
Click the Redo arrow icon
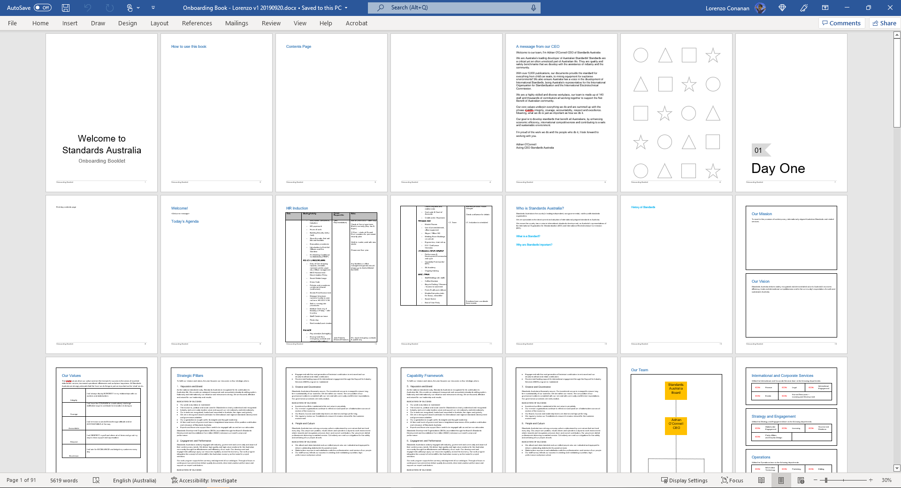click(x=110, y=8)
